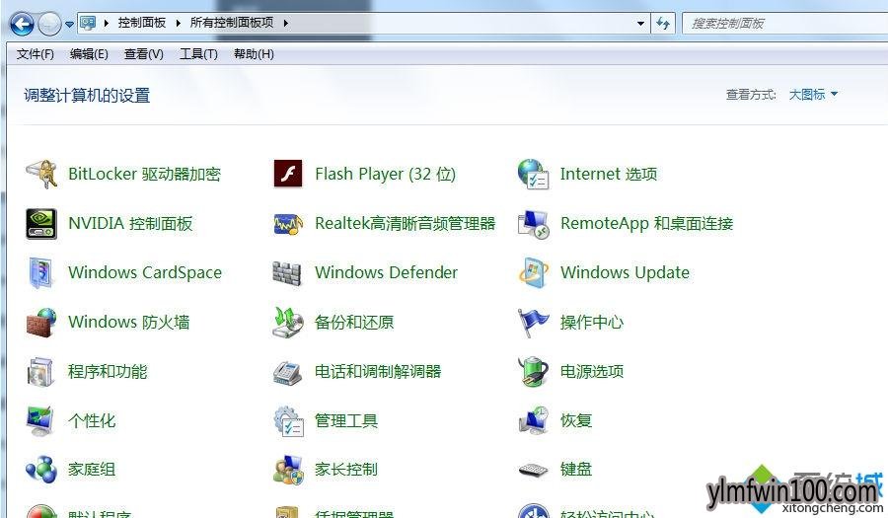The width and height of the screenshot is (888, 518).
Task: Click the 所有控制面板项 breadcrumb segment
Action: click(x=232, y=23)
